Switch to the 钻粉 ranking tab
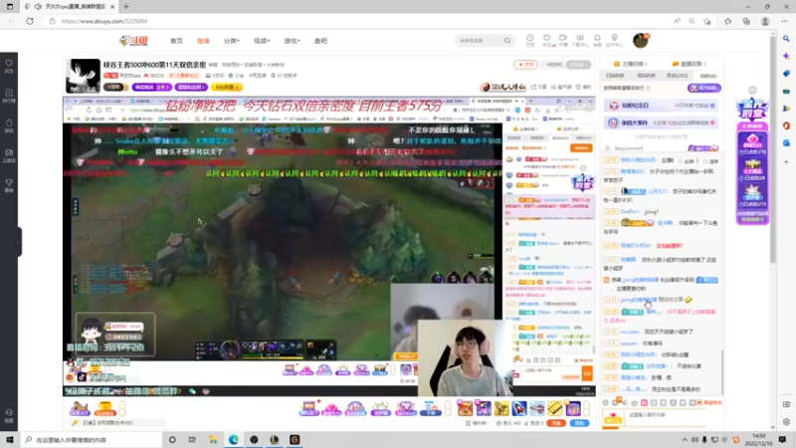 click(708, 76)
